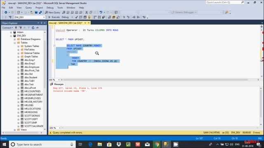Click the Type here to search taskbar box

click(42, 144)
